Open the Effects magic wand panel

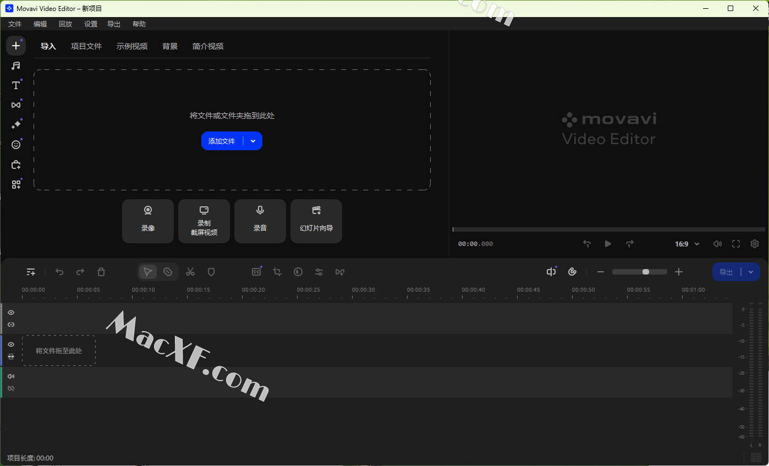(x=16, y=125)
